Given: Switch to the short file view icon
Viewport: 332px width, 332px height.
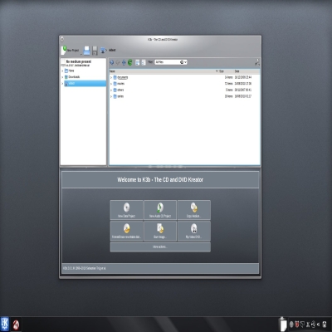Looking at the screenshot, I should (138, 62).
